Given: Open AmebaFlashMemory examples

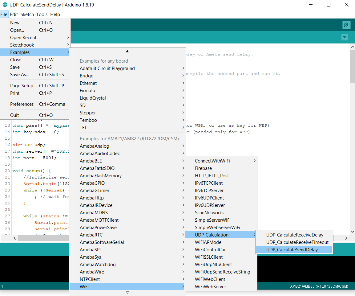Looking at the screenshot, I should pyautogui.click(x=127, y=176).
